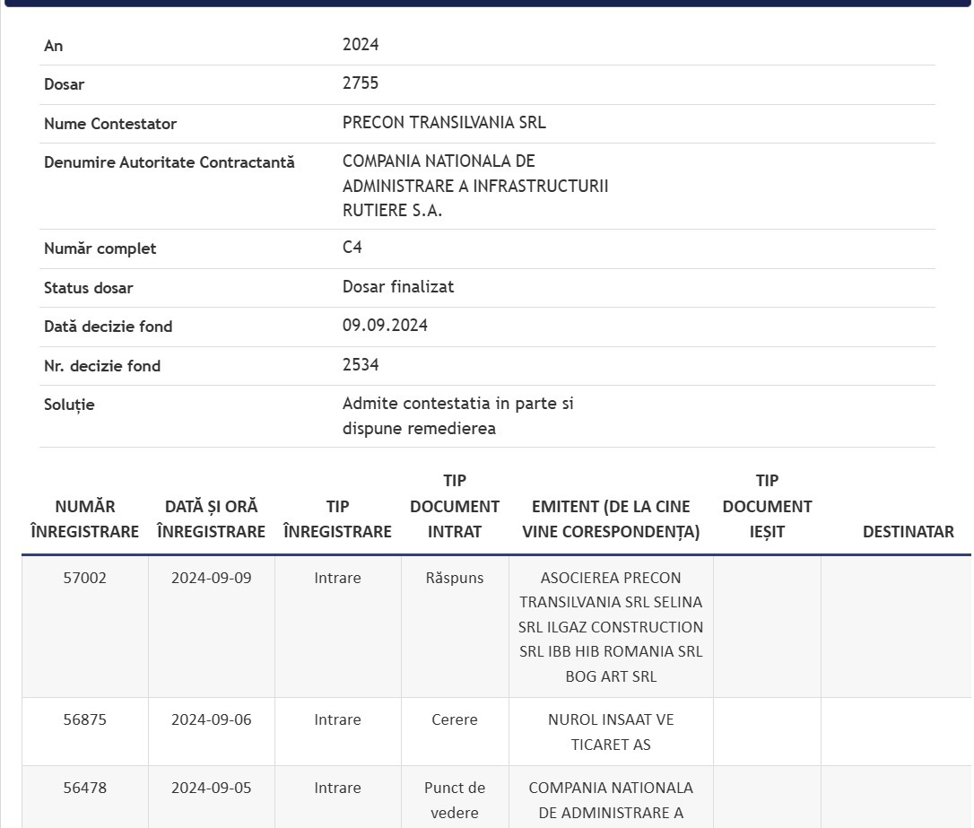Screen dimensions: 974x828
Task: Select registration number 56478
Action: [85, 788]
